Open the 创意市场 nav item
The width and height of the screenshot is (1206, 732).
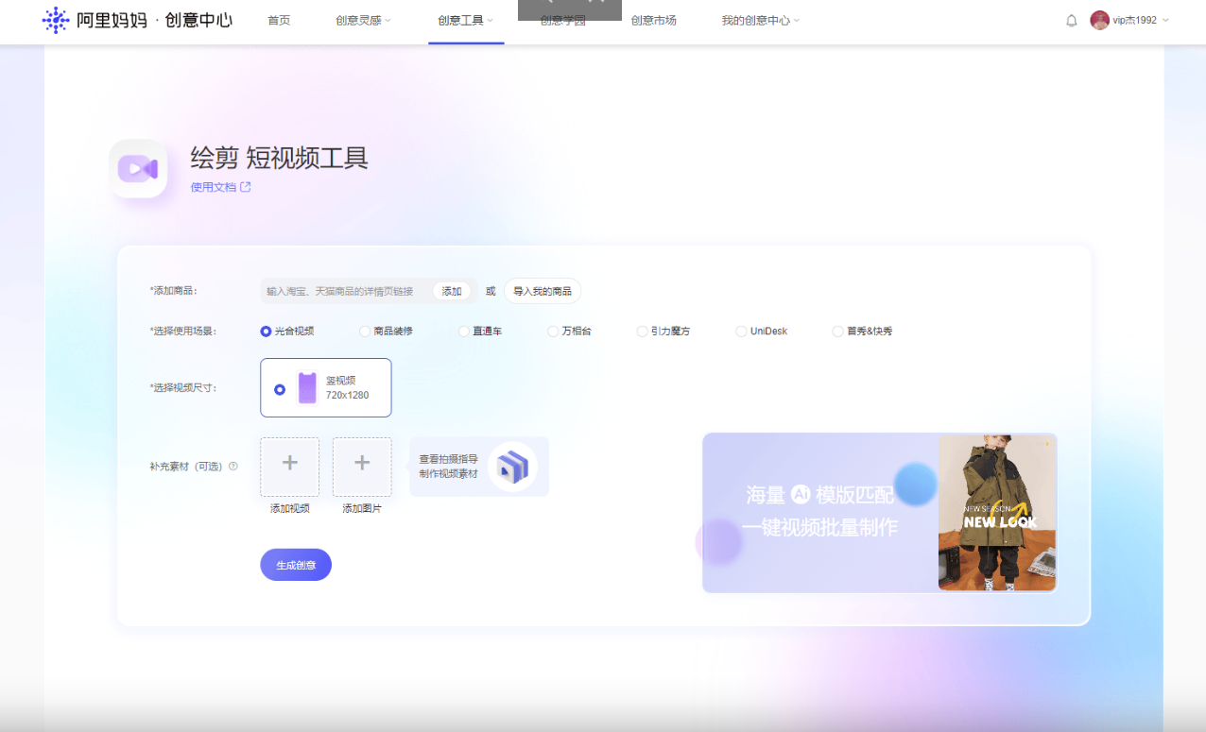tap(654, 21)
